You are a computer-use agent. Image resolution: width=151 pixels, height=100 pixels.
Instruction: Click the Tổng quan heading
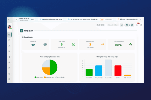tap(29, 31)
